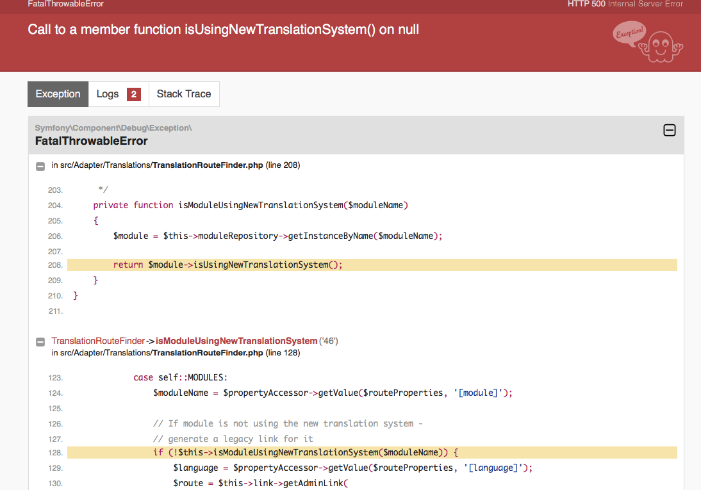The width and height of the screenshot is (701, 490).
Task: Open the Logs tab
Action: coord(119,94)
